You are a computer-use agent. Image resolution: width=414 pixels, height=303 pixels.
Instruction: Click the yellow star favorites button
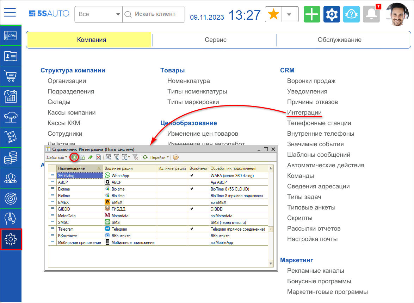(x=273, y=14)
